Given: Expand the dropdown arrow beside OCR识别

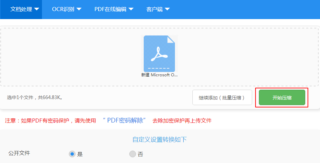Looking at the screenshot, I should [79, 9].
